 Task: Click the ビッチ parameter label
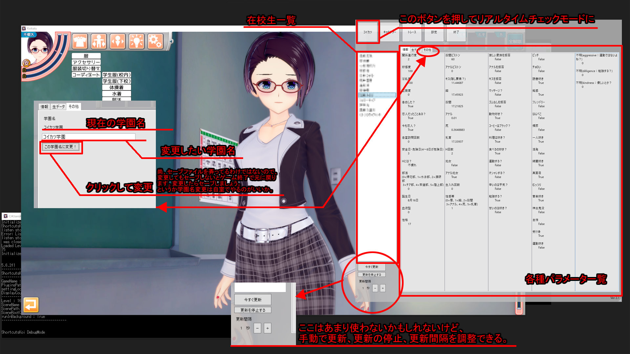[x=535, y=55]
